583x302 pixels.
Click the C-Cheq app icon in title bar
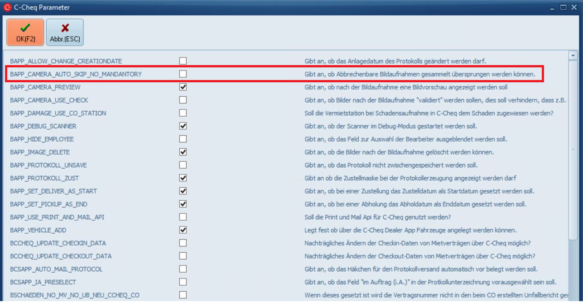point(7,7)
